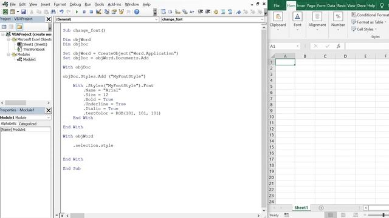This screenshot has height=218, width=389.
Task: Toggle breakpoint with the hand icon
Action: click(216, 12)
